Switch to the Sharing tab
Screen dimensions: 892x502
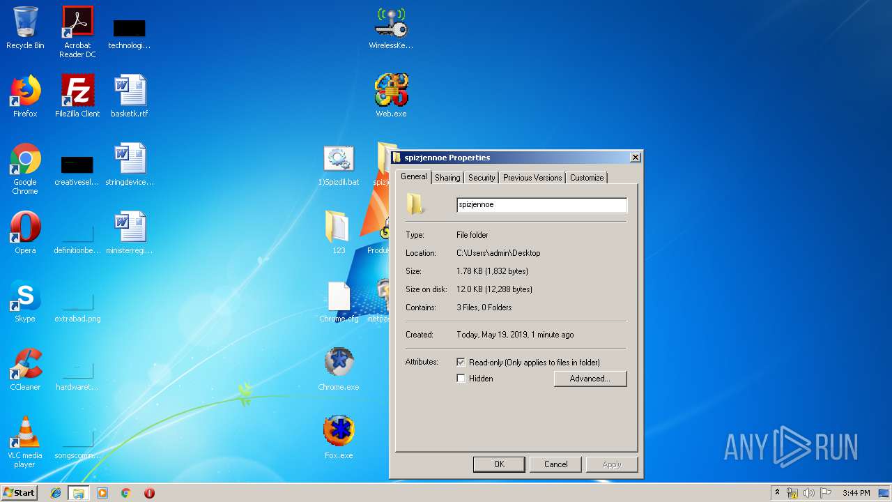click(x=447, y=178)
